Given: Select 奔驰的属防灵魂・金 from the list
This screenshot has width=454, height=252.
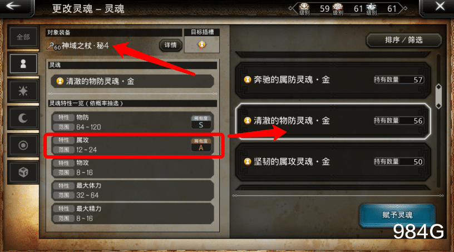Looking at the screenshot, I should [x=333, y=80].
